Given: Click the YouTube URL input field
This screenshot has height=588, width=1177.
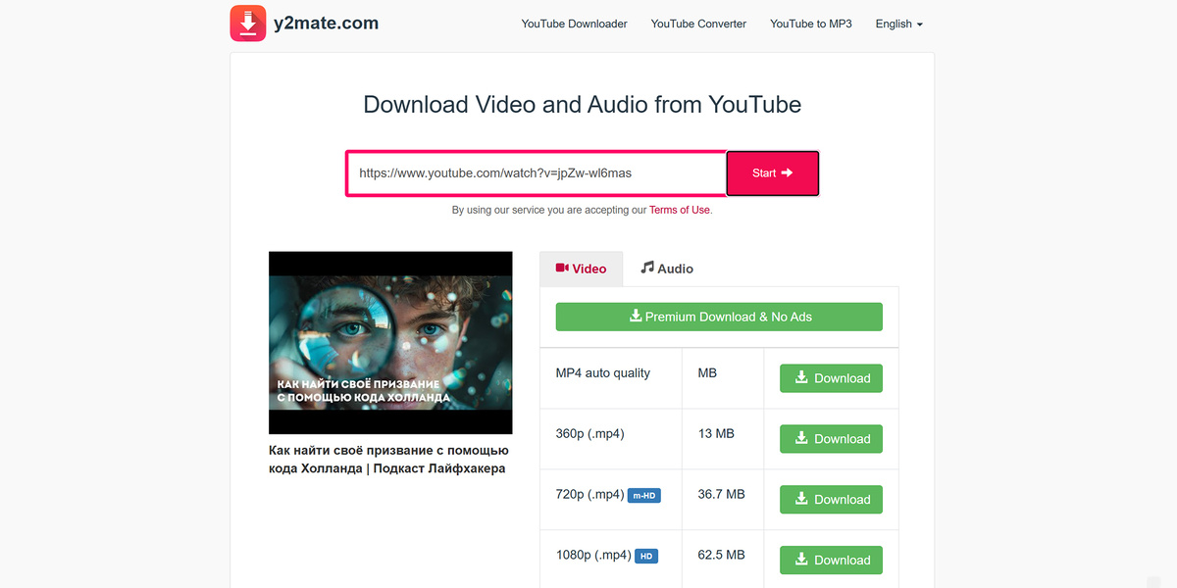Looking at the screenshot, I should 536,173.
